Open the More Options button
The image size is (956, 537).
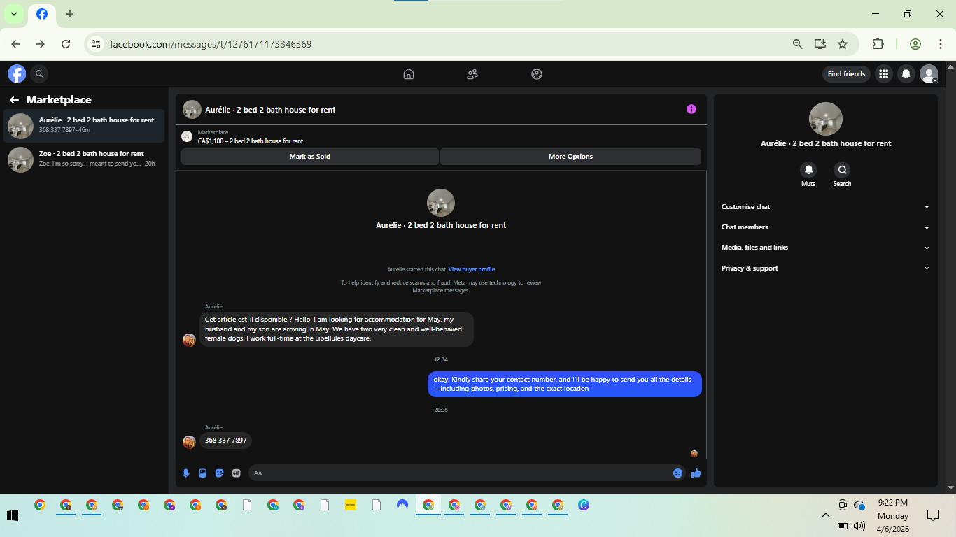tap(570, 157)
